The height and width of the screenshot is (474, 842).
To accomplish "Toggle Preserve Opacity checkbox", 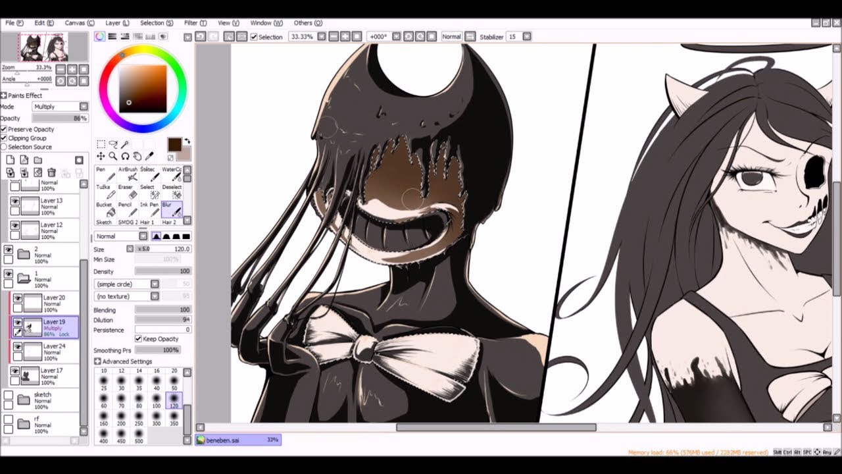I will 4,129.
